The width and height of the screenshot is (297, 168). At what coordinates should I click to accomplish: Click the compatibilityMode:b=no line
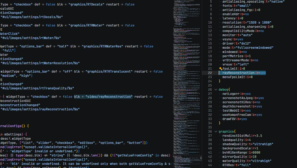243,31
